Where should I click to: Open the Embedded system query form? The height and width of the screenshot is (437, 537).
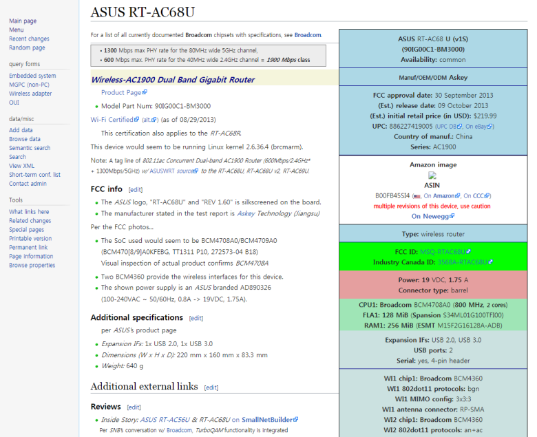point(32,76)
